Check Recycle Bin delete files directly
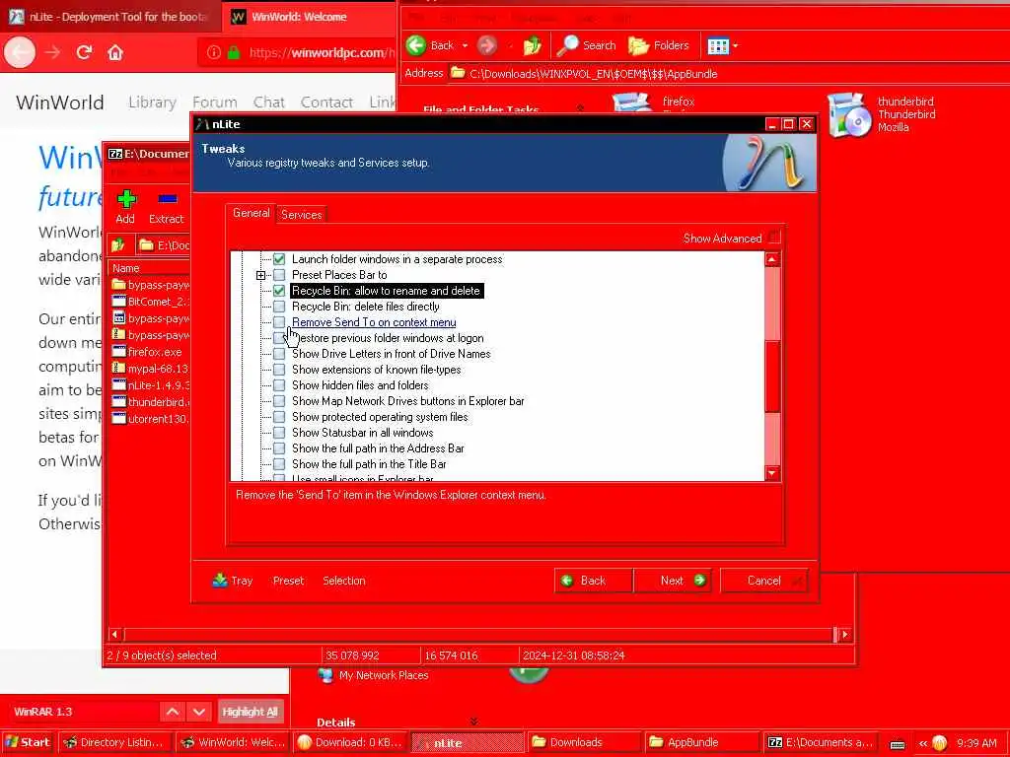The height and width of the screenshot is (757, 1010). click(279, 307)
